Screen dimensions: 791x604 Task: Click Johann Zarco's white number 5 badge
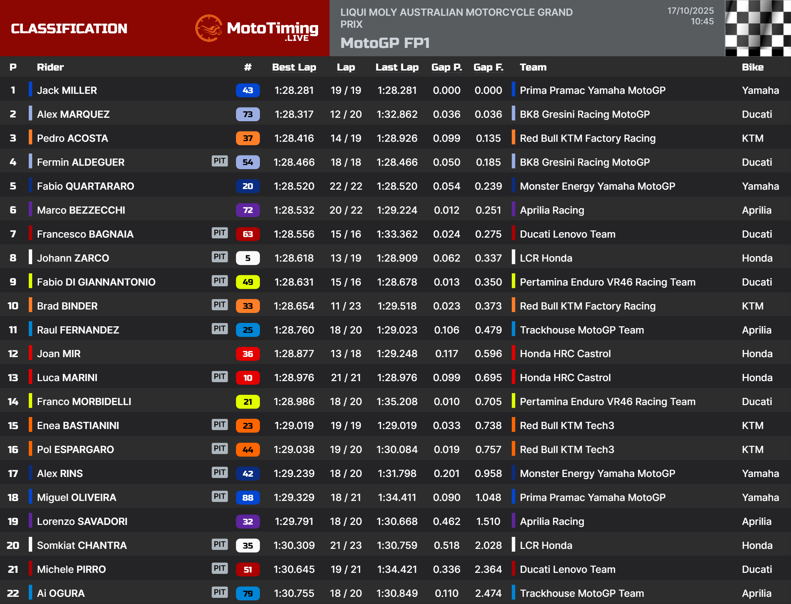coord(247,258)
